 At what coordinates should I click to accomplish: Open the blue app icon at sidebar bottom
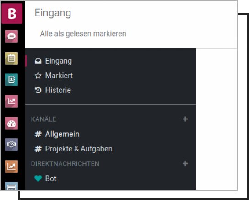tap(11, 186)
